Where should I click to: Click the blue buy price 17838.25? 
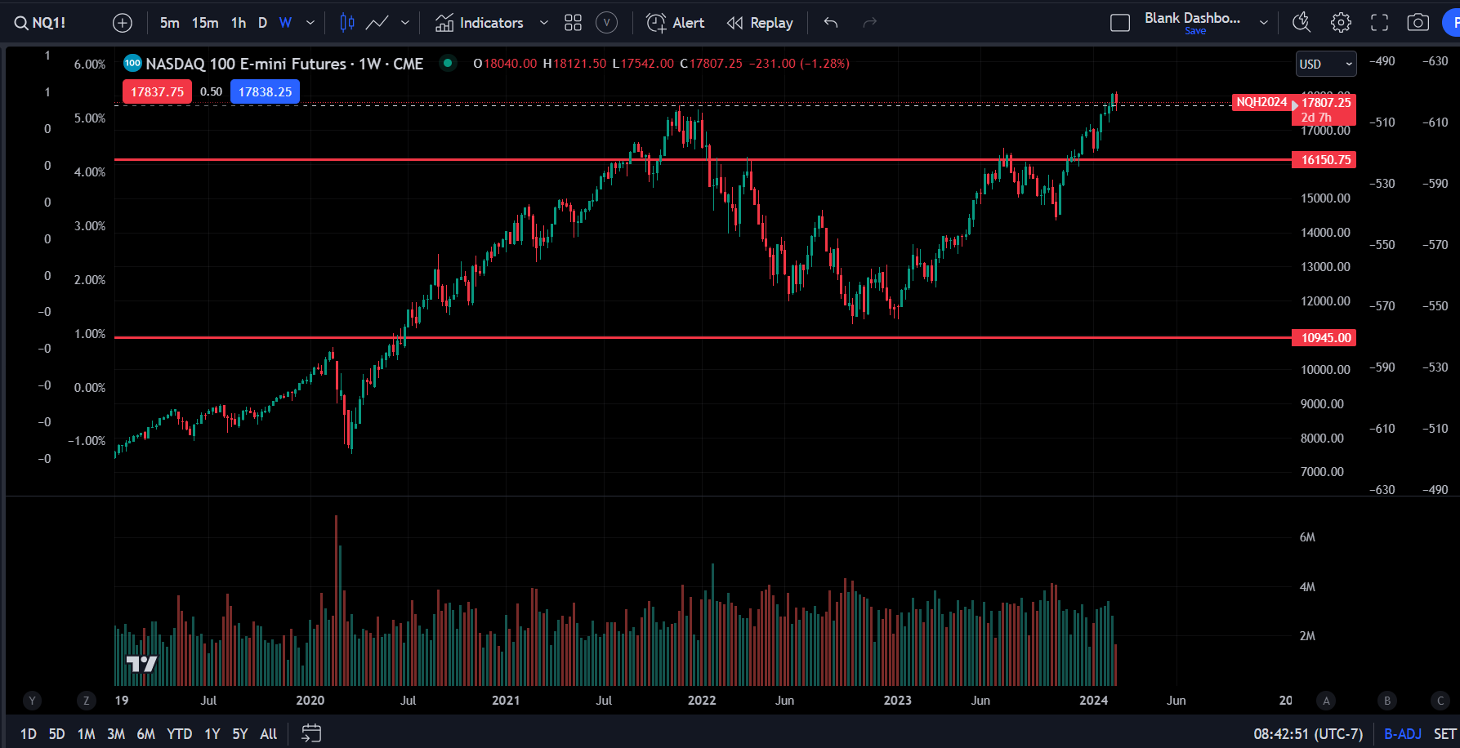[265, 91]
